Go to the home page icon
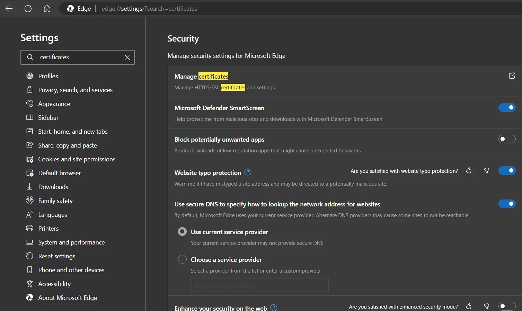This screenshot has height=311, width=522. point(47,9)
